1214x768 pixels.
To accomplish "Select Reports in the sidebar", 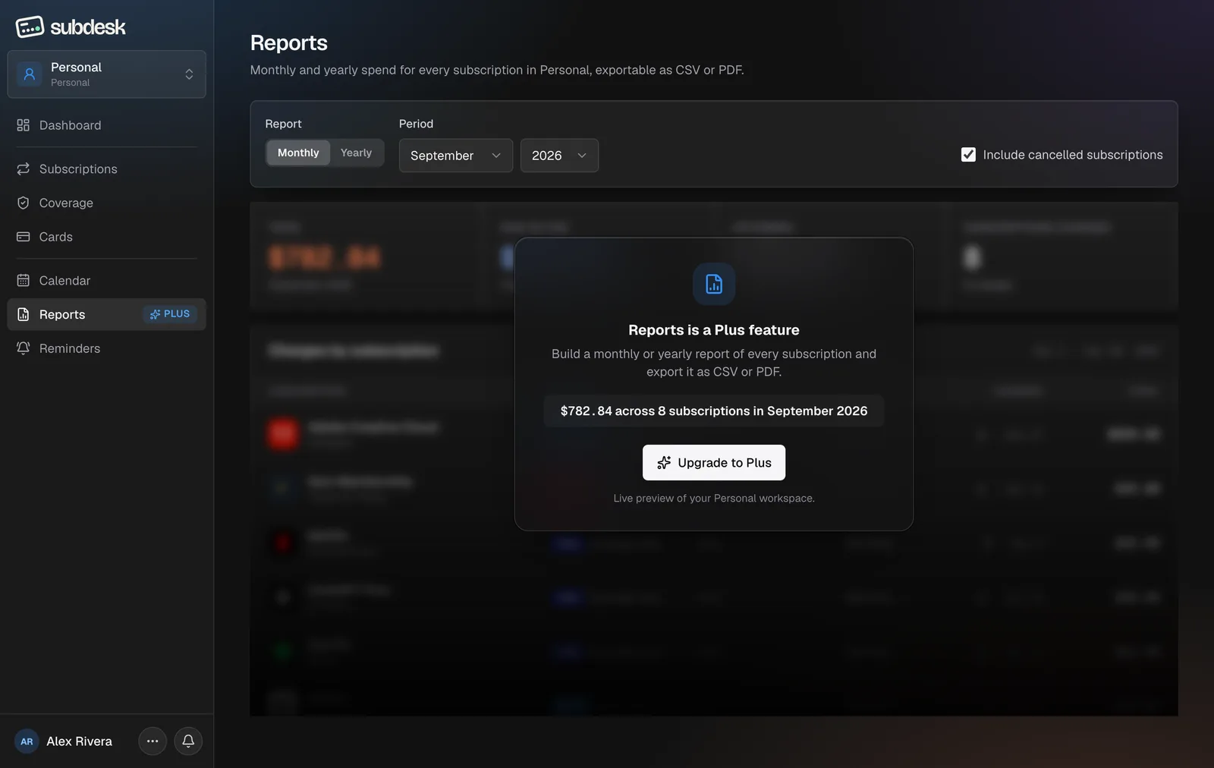I will (106, 314).
